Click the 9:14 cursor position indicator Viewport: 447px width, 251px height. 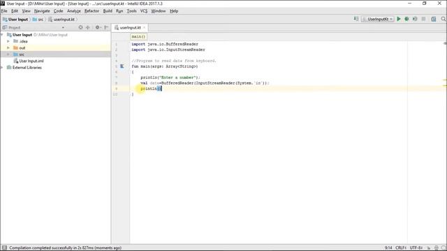388,248
